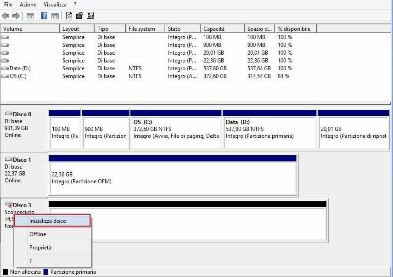Click the OS (C:) volume drive icon
393x277 pixels.
[5, 76]
